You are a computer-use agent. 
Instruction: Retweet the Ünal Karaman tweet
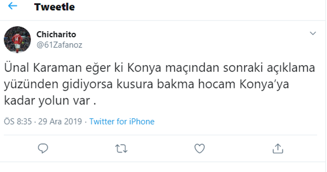121,149
